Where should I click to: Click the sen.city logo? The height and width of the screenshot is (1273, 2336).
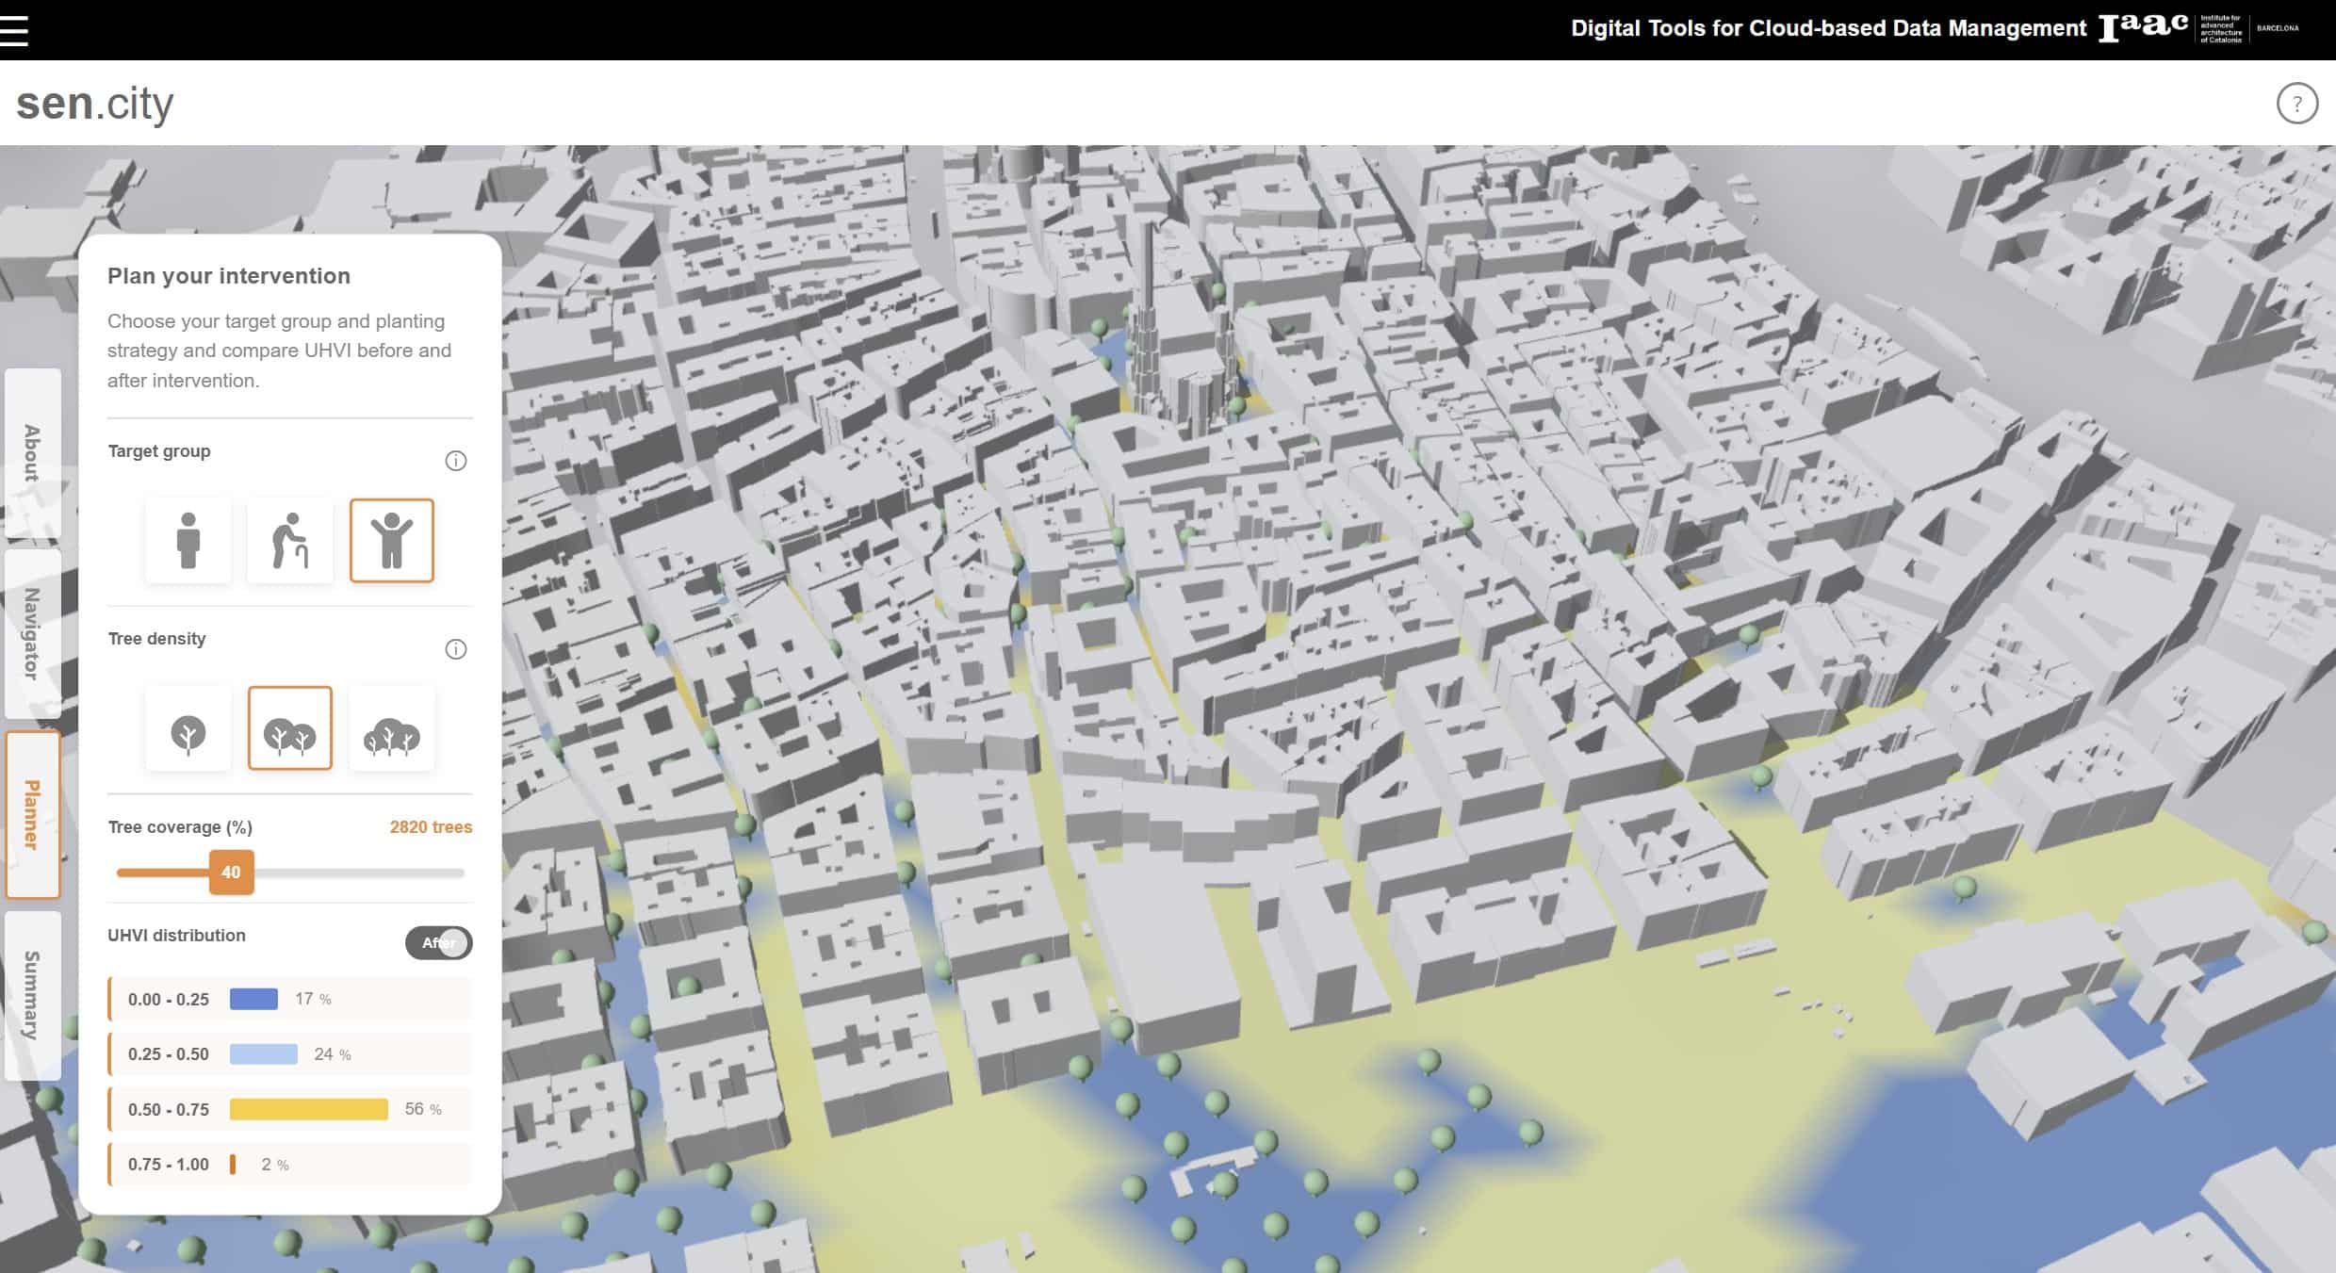coord(95,104)
